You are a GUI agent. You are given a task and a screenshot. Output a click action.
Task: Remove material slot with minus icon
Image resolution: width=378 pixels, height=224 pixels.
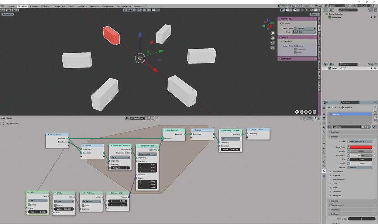(x=375, y=116)
